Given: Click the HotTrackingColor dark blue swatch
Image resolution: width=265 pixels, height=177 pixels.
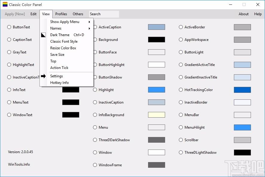Looking at the screenshot, I should 242,90.
